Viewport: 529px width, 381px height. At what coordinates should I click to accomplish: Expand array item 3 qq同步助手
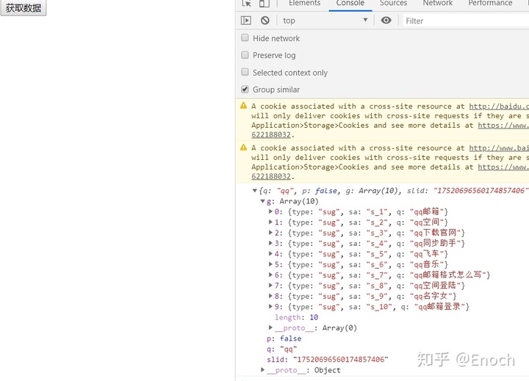tap(270, 243)
